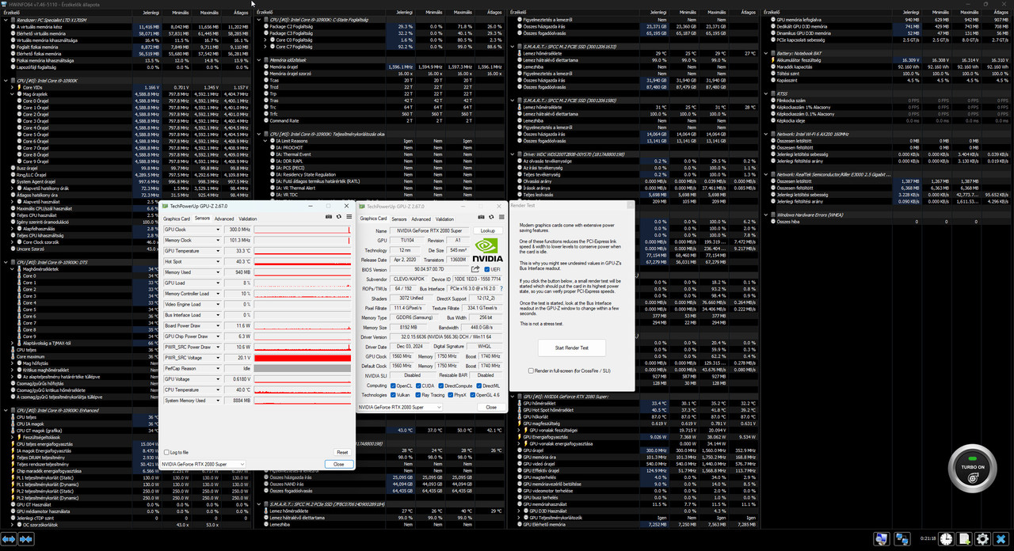Viewport: 1014px width, 551px height.
Task: Click the PerfCap Reason gray bar
Action: pyautogui.click(x=303, y=368)
